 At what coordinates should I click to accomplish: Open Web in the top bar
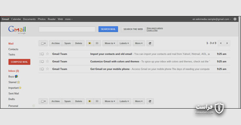click(x=60, y=19)
